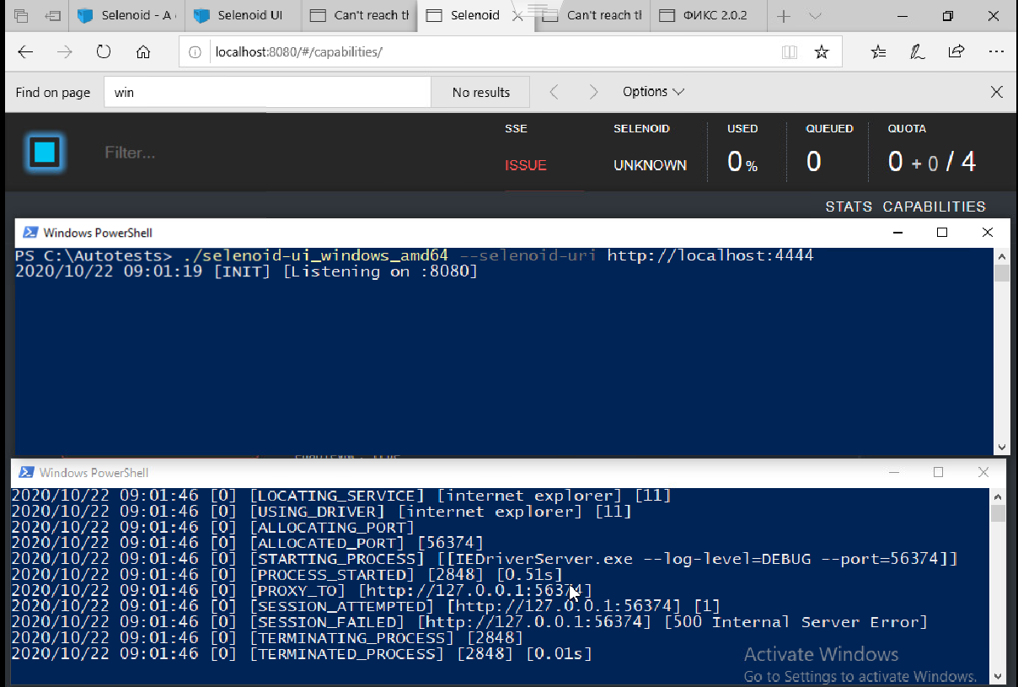1018x687 pixels.
Task: Switch to the 'Selenoid UI' tab
Action: (x=243, y=15)
